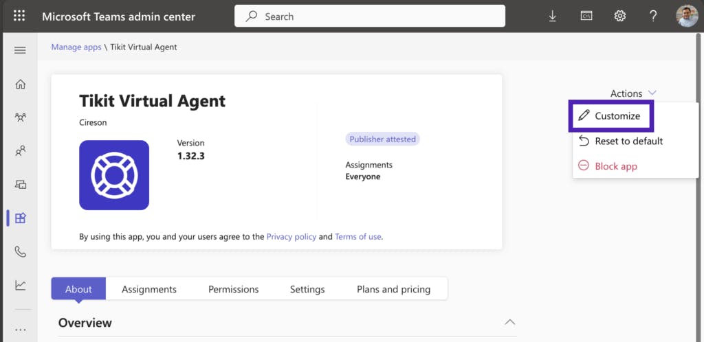The width and height of the screenshot is (704, 342).
Task: Open the settings gear icon
Action: [619, 16]
